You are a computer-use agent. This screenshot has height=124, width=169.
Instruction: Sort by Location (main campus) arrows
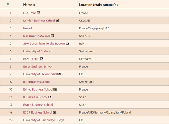click(118, 5)
